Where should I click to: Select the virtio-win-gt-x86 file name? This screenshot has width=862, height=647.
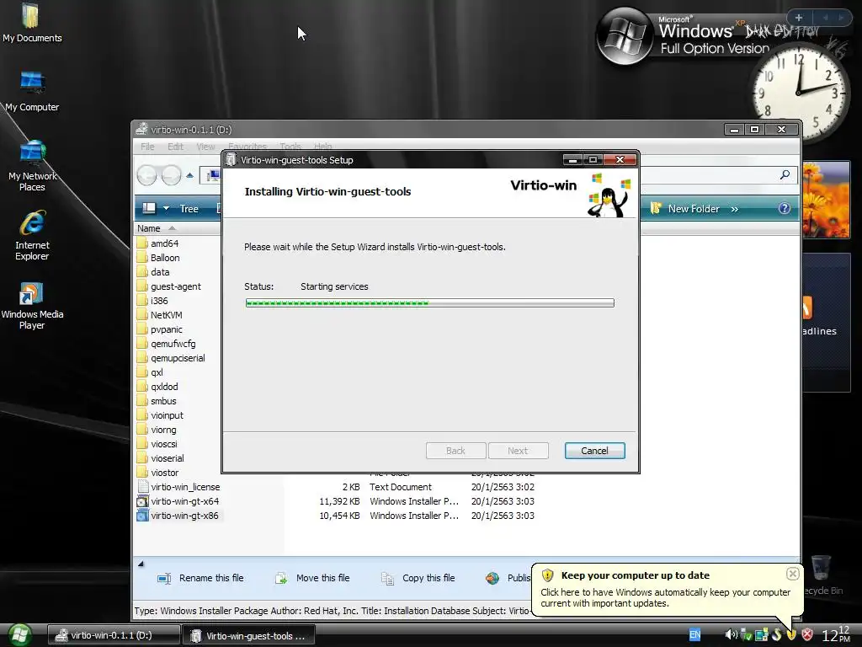point(184,516)
